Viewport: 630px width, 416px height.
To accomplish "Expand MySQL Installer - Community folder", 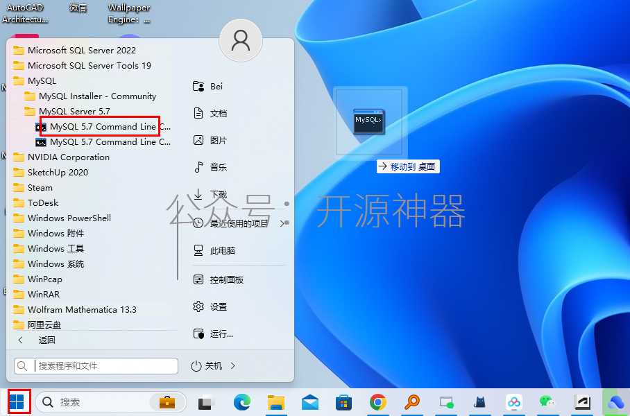I will point(90,96).
